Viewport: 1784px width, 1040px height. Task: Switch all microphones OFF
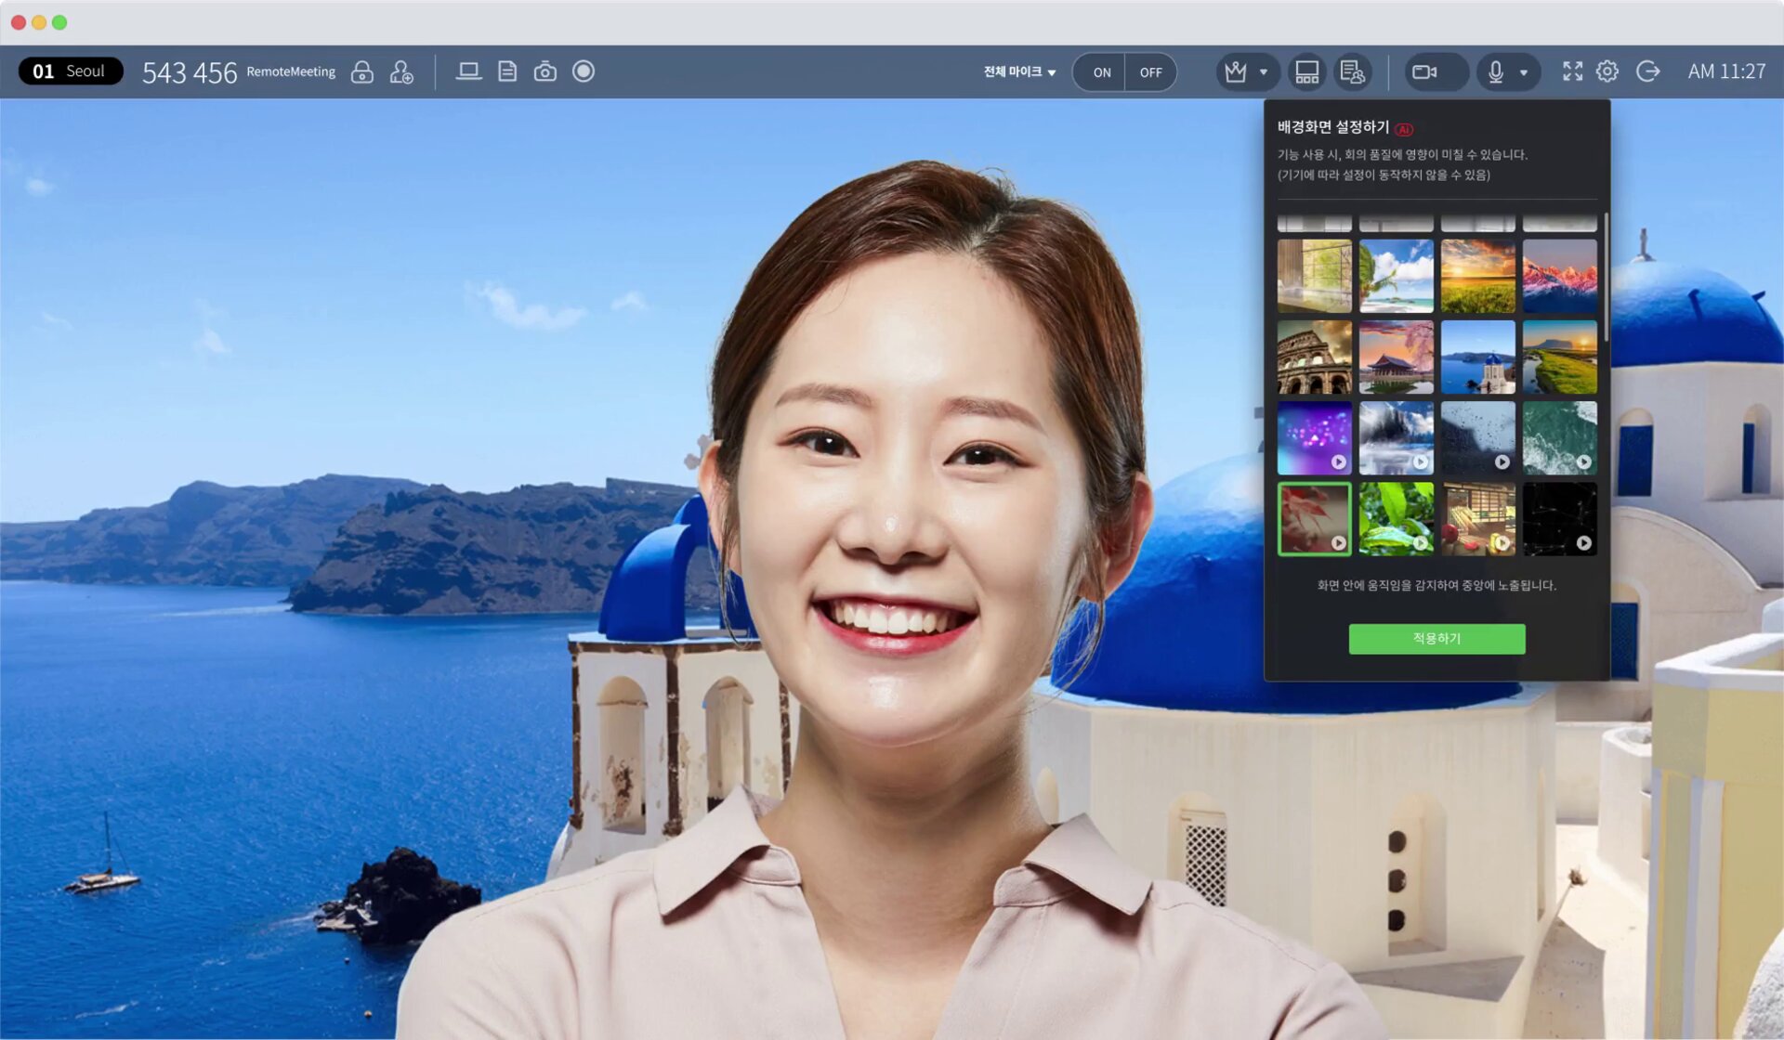1150,71
